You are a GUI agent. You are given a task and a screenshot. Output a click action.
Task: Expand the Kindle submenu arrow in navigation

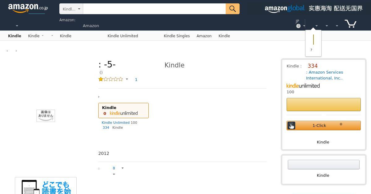pyautogui.click(x=42, y=36)
